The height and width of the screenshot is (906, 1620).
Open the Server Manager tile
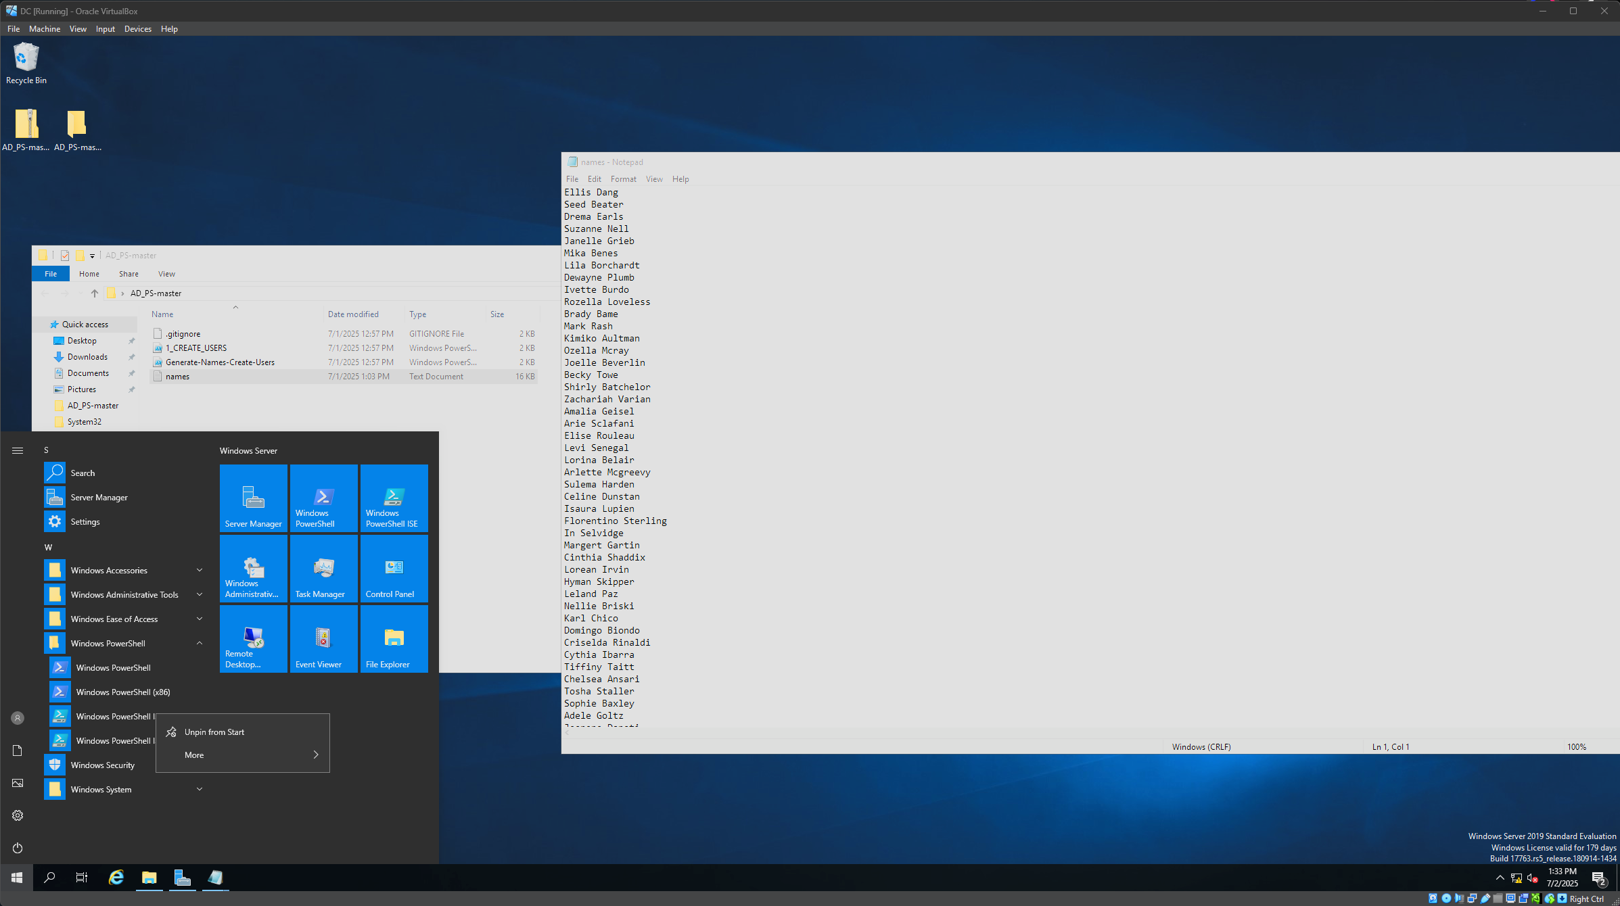(254, 498)
